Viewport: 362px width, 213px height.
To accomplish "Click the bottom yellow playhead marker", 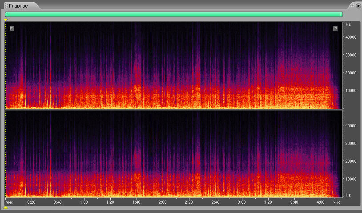I will coord(6,208).
